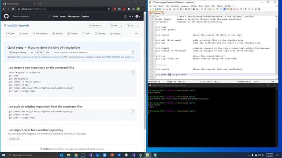Open Notepad++ Encoding menu
This screenshot has height=158, width=282.
tap(175, 6)
